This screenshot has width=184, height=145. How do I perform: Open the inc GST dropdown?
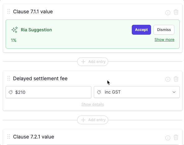coord(137,92)
